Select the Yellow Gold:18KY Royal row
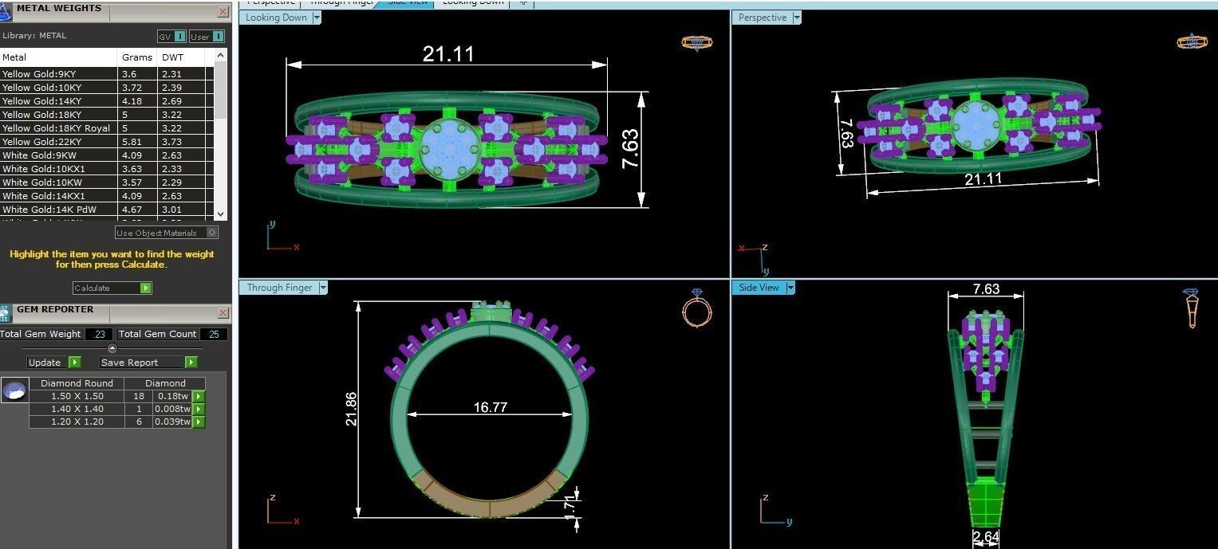 click(x=108, y=128)
